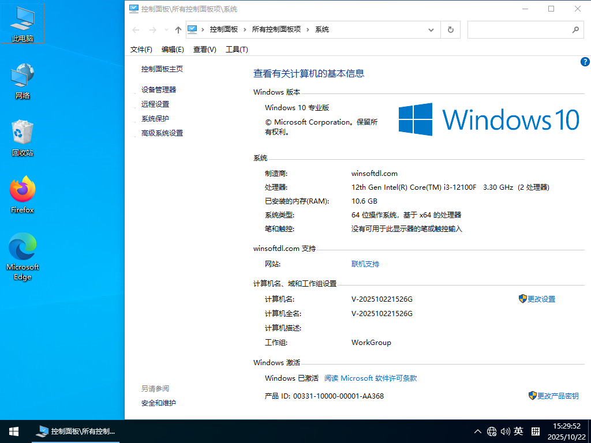Click the Windows 10 logo image
591x443 pixels.
coord(488,119)
